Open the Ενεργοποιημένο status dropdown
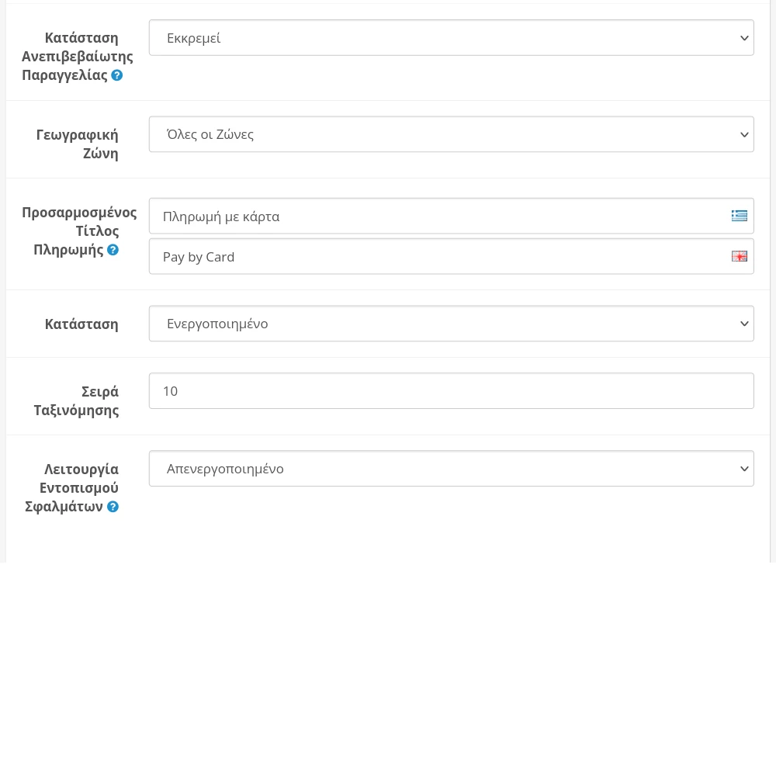The height and width of the screenshot is (776, 776). point(451,324)
